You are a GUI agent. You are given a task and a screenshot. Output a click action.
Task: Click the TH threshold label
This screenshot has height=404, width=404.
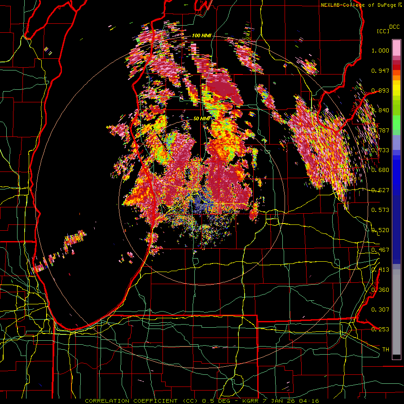tap(386, 350)
